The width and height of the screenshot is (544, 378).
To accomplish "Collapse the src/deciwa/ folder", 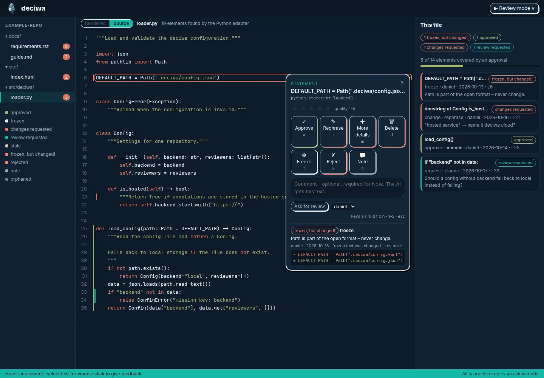I will point(20,87).
